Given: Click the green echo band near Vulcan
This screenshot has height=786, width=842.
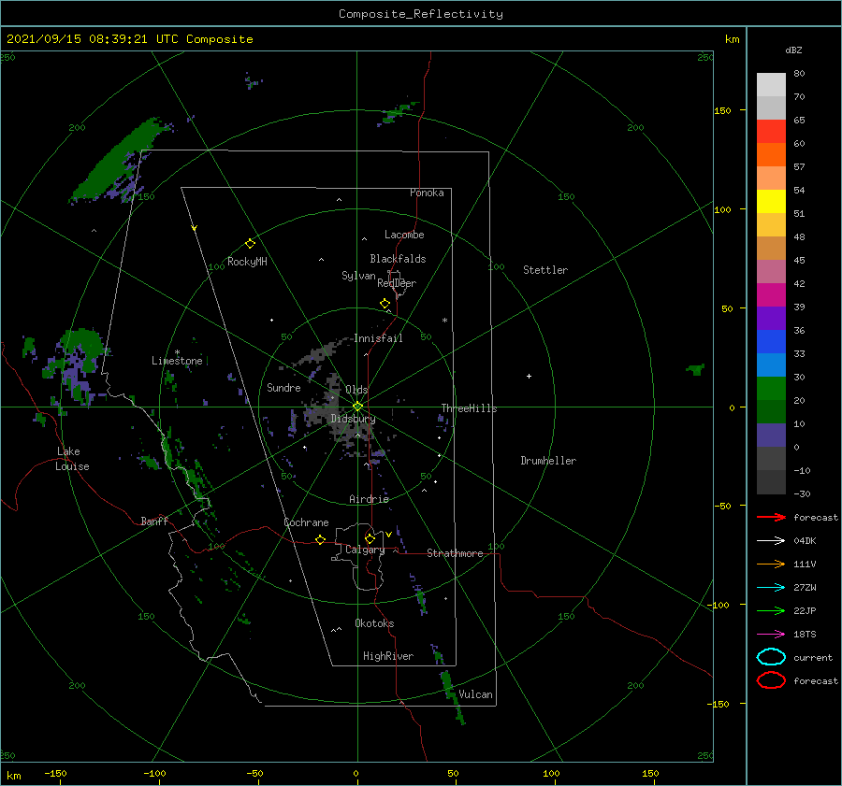Looking at the screenshot, I should pos(452,697).
